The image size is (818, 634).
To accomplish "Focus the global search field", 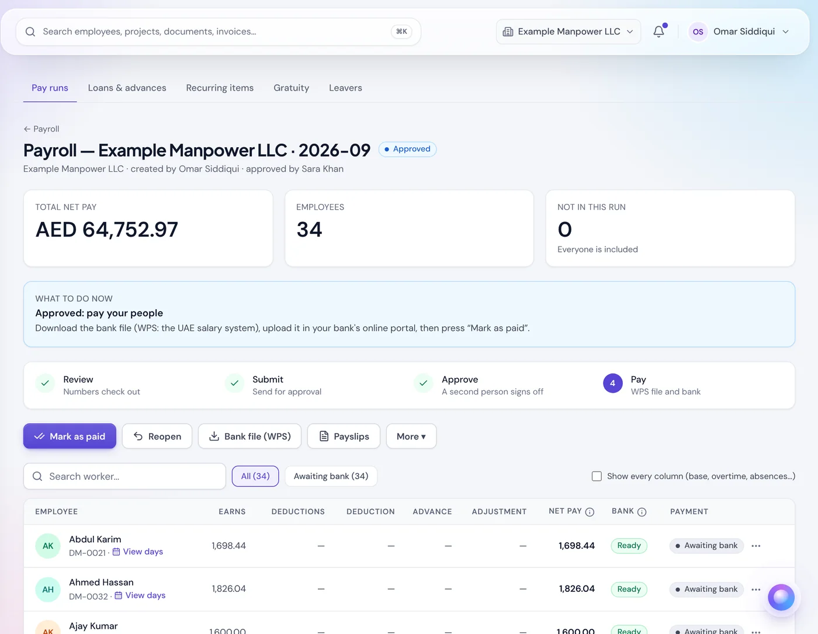I will [218, 32].
